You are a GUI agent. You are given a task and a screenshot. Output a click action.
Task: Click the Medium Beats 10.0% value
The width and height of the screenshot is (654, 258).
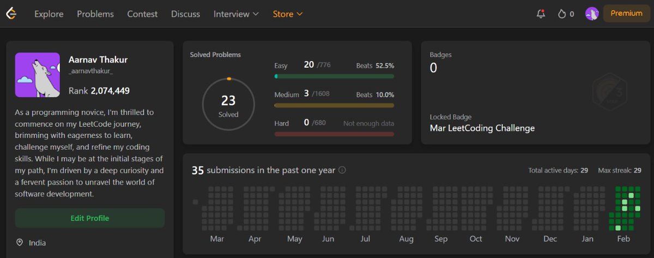[375, 95]
